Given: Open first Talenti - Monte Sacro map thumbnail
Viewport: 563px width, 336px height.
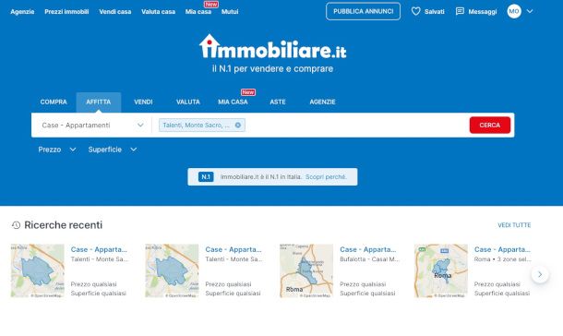Looking at the screenshot, I should pyautogui.click(x=37, y=270).
